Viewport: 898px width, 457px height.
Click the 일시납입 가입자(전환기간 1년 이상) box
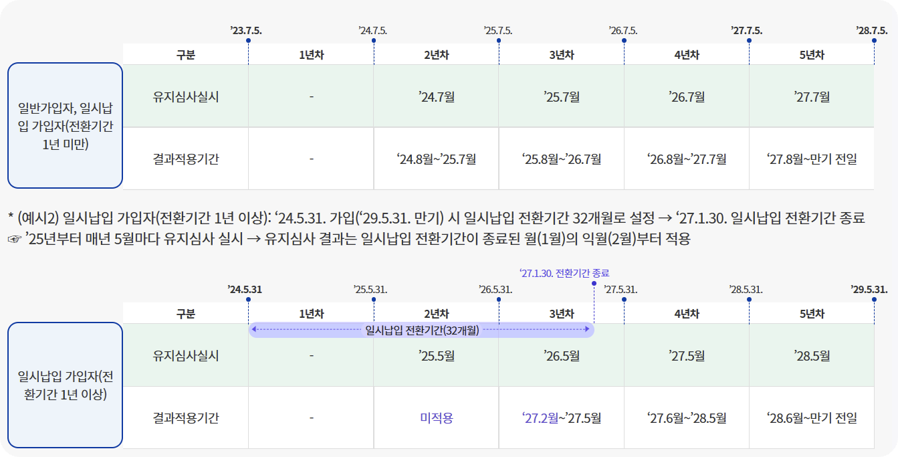click(x=65, y=385)
